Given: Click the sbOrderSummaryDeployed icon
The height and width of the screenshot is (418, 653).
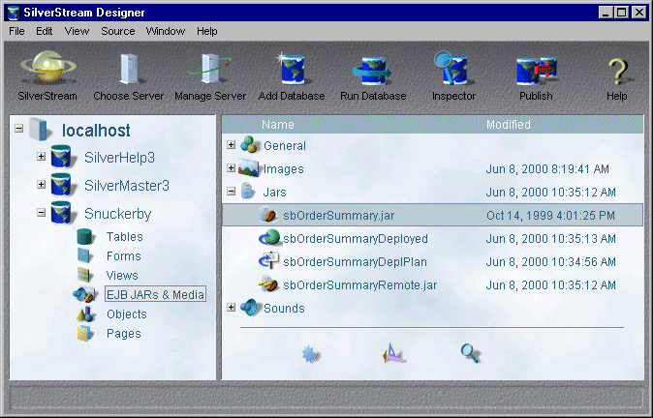Looking at the screenshot, I should tap(269, 238).
